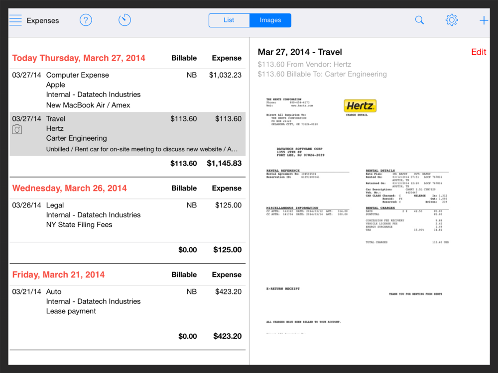Click the $1,032.23 expense amount

(225, 75)
